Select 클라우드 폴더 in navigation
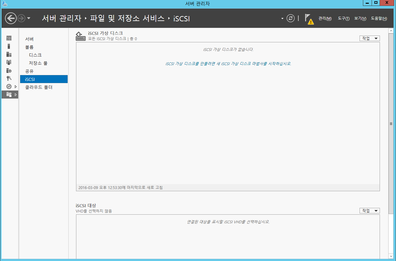 coord(39,87)
